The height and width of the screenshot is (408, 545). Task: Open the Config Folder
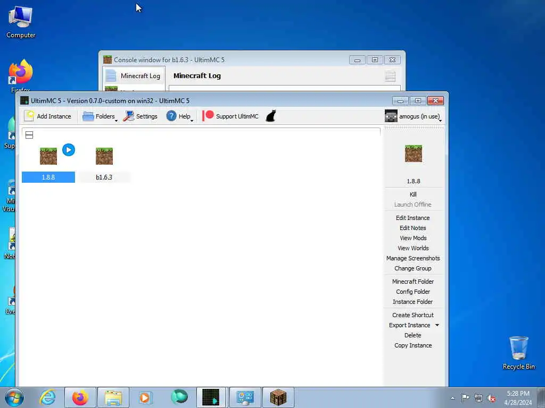tap(413, 292)
